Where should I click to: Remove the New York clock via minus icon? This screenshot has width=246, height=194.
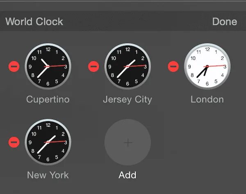14,142
